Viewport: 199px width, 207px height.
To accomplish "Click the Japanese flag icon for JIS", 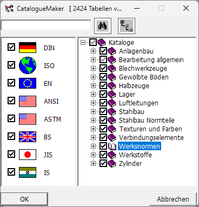I will click(x=28, y=155).
